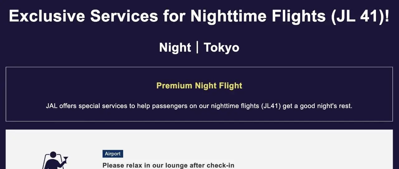Click the yellow Premium Night Flight title
Image resolution: width=399 pixels, height=169 pixels.
[199, 86]
